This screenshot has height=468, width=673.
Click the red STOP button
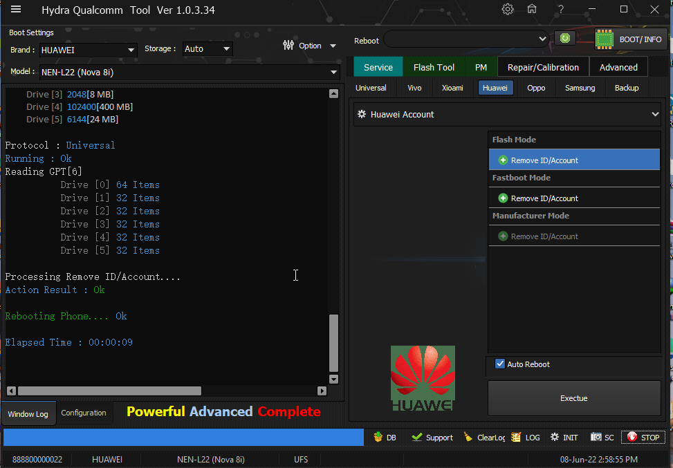tap(643, 437)
